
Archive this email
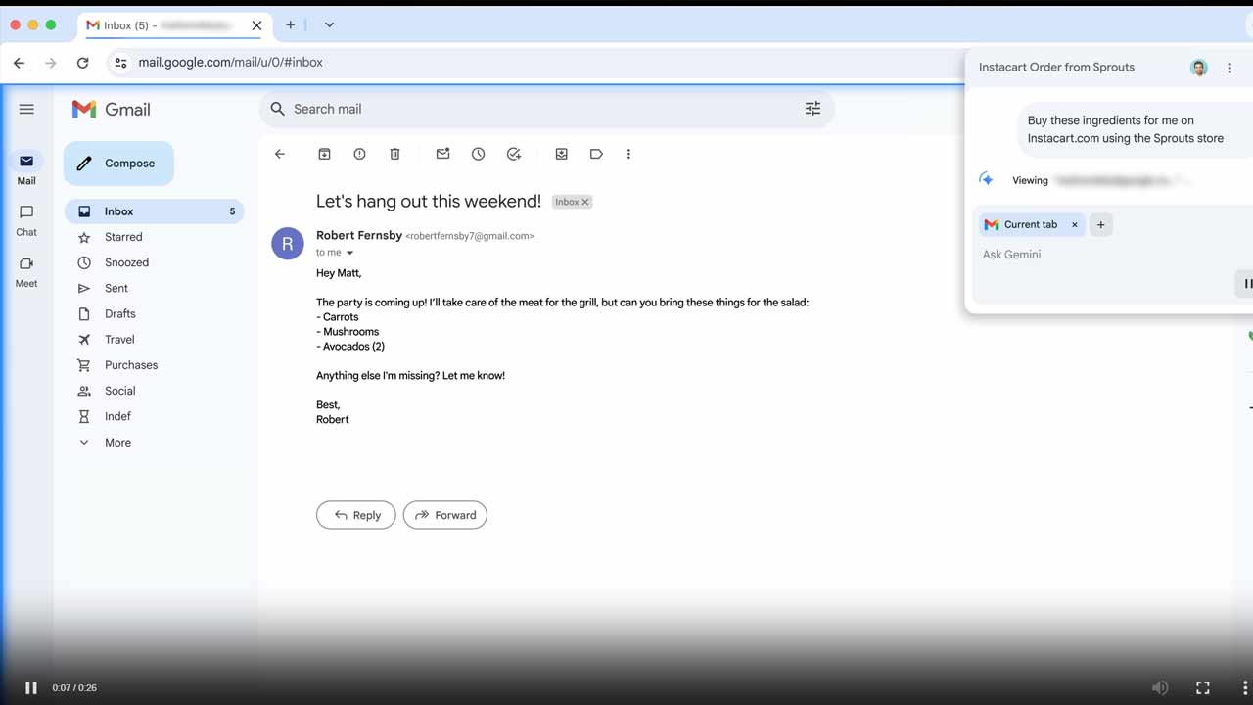click(x=324, y=154)
